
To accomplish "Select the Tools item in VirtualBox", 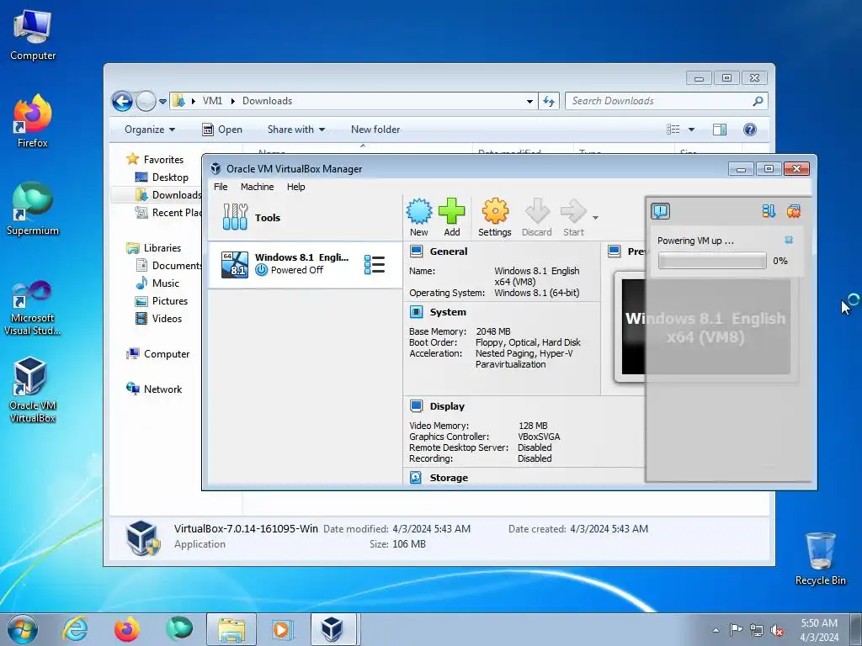I will [305, 218].
